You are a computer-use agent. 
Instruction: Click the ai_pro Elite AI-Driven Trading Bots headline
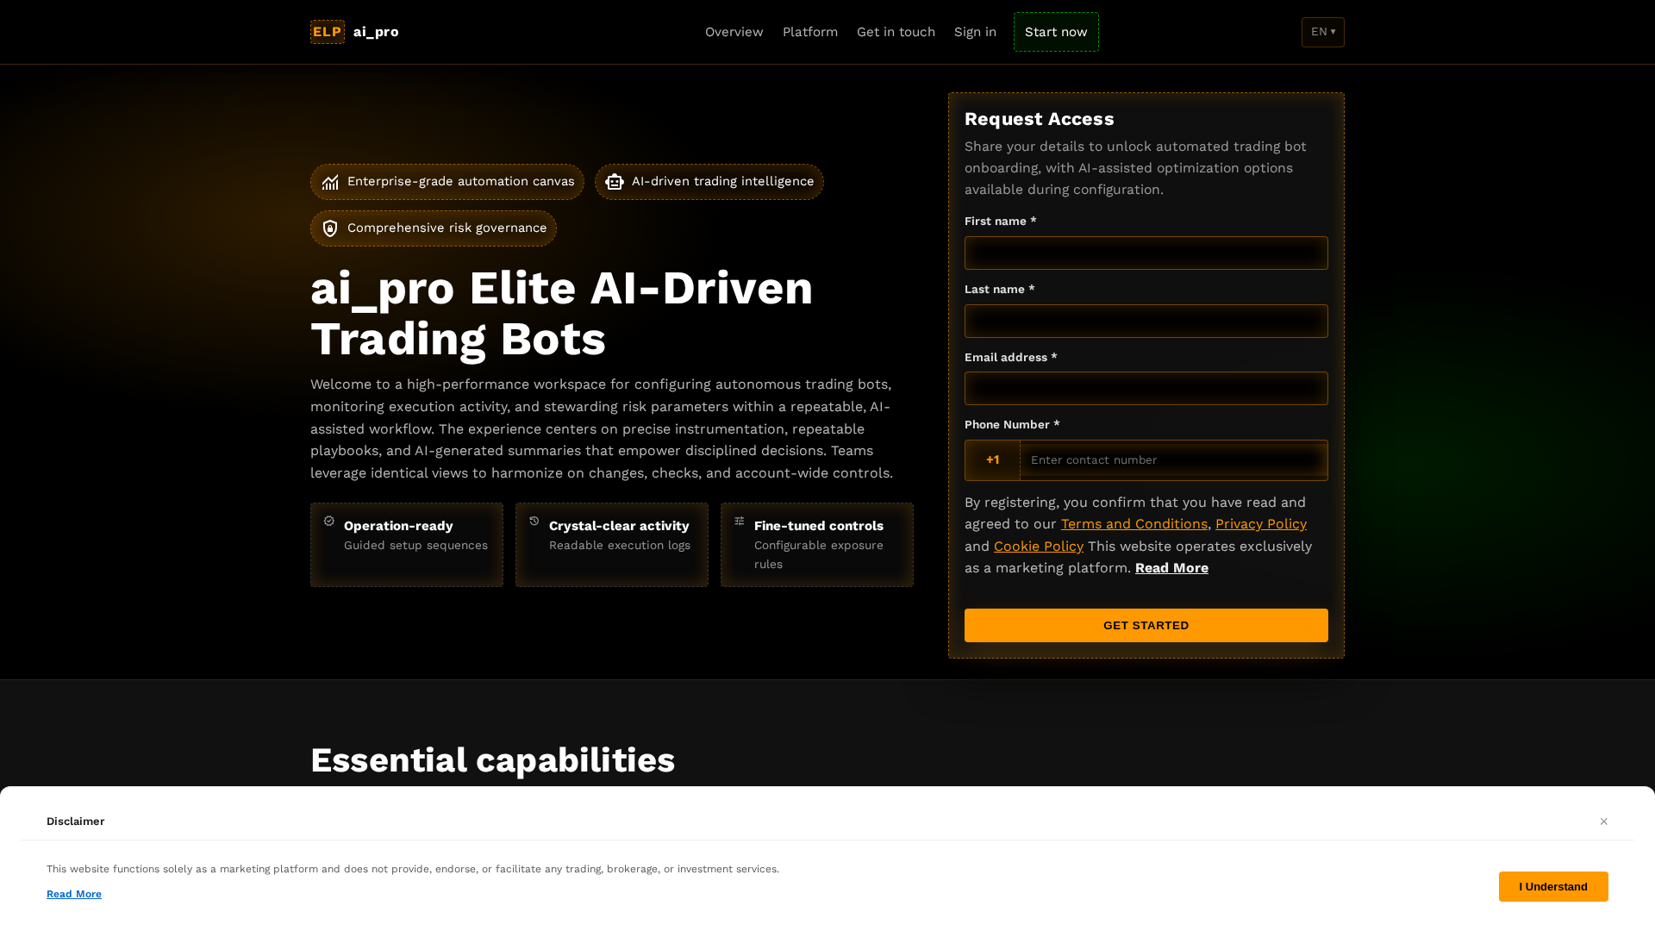click(562, 313)
